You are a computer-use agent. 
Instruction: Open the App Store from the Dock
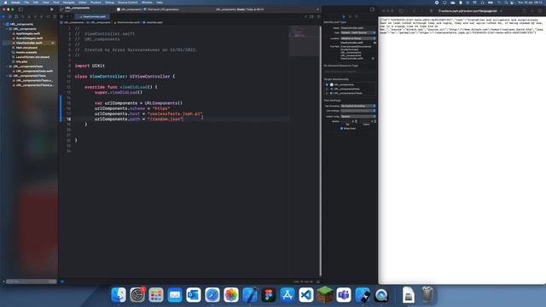pos(288,295)
